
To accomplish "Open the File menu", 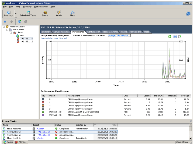I will point(5,7).
